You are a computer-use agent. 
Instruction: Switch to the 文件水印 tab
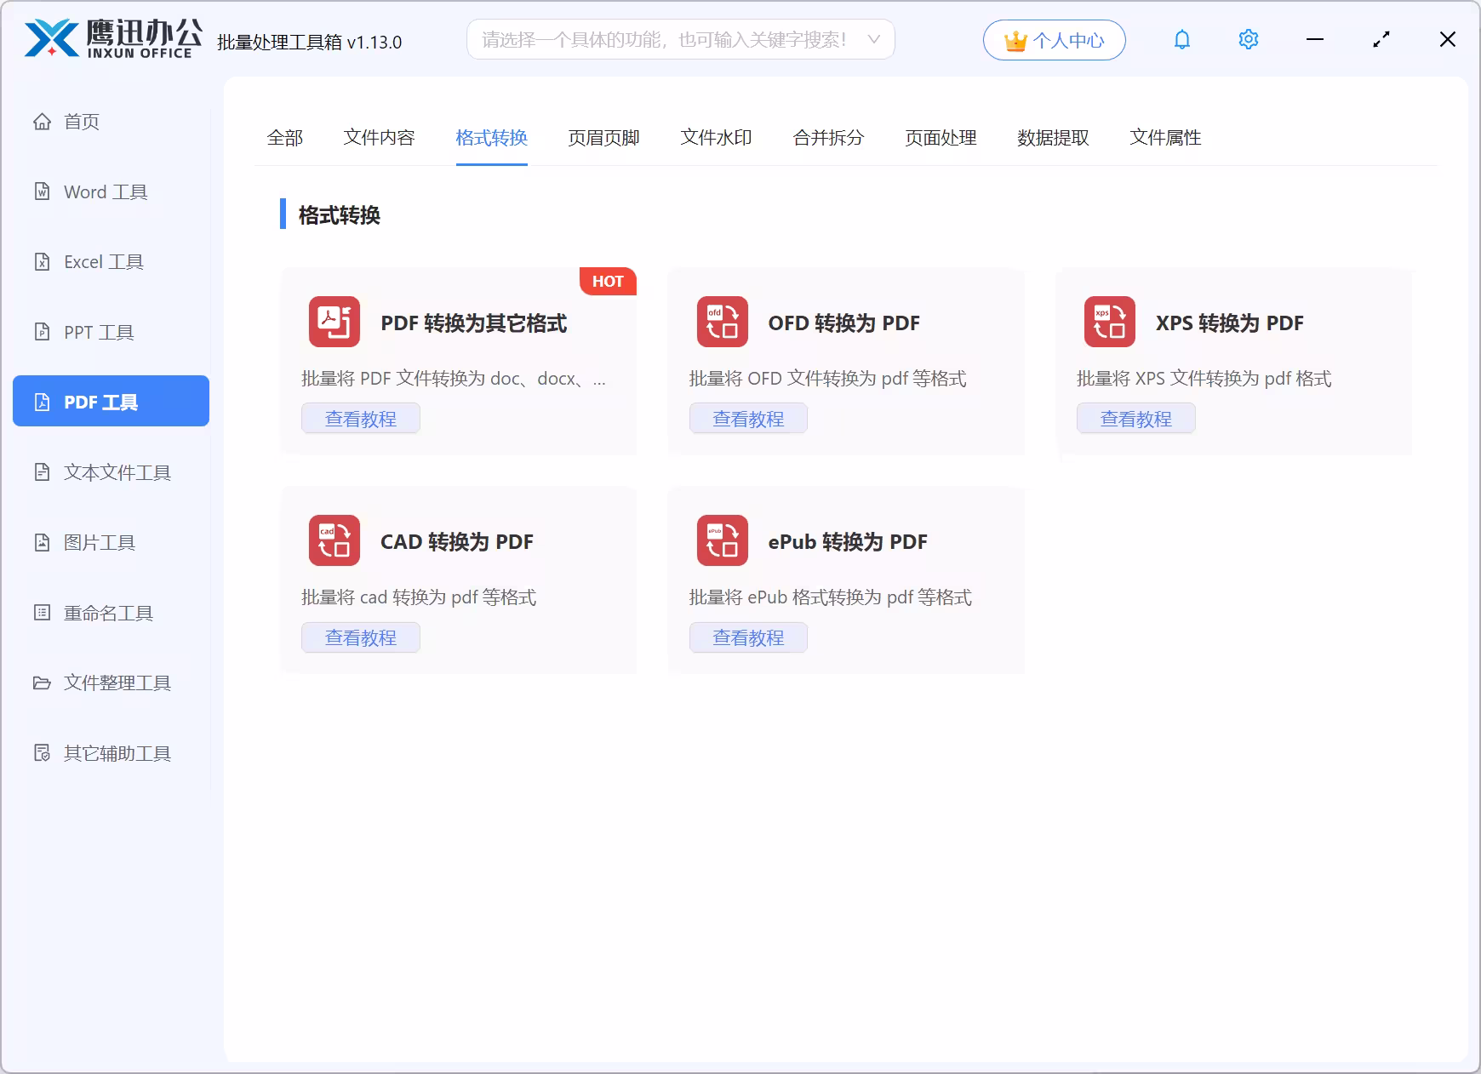tap(716, 138)
